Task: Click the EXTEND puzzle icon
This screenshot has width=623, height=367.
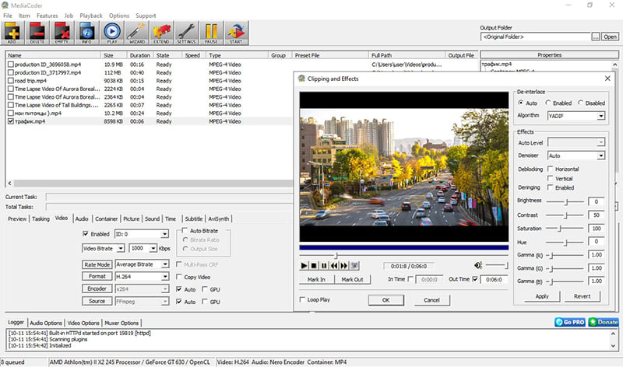Action: [x=162, y=33]
